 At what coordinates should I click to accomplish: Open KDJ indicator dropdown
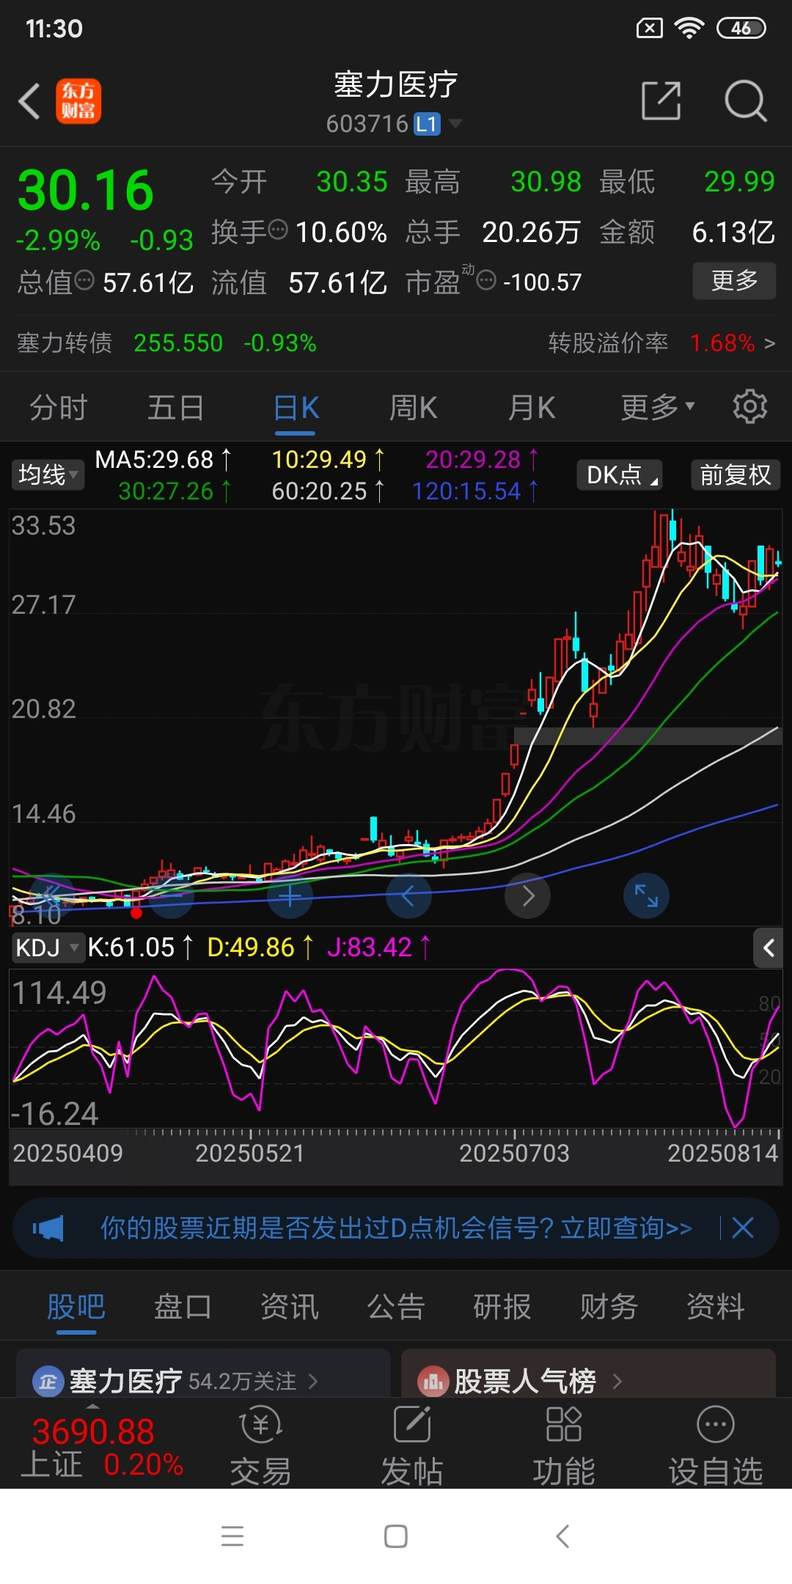pyautogui.click(x=47, y=947)
